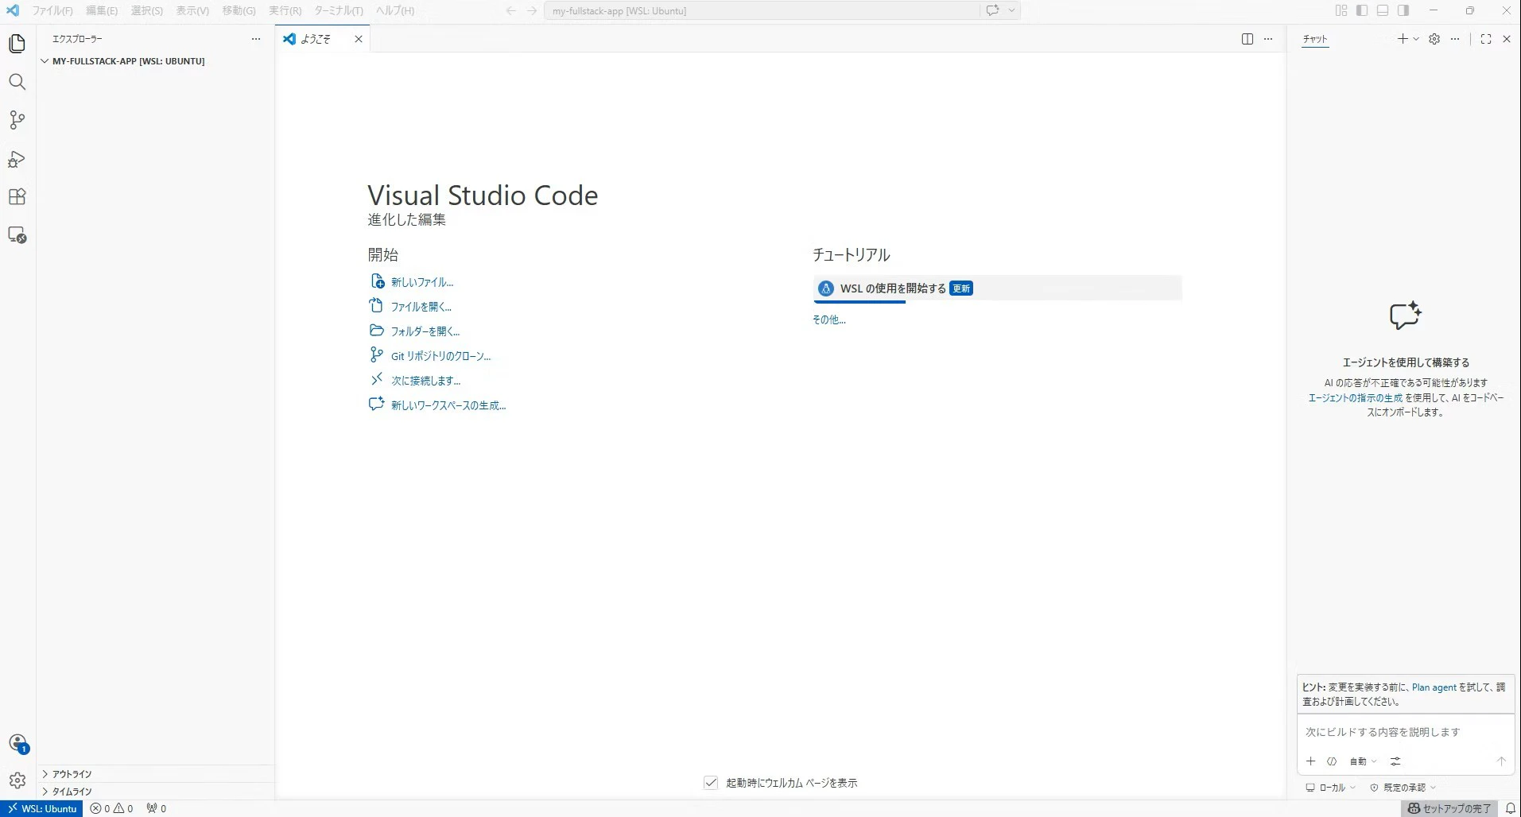Click the WSL: Ubuntu remote status indicator
Viewport: 1521px width, 817px height.
(x=42, y=808)
